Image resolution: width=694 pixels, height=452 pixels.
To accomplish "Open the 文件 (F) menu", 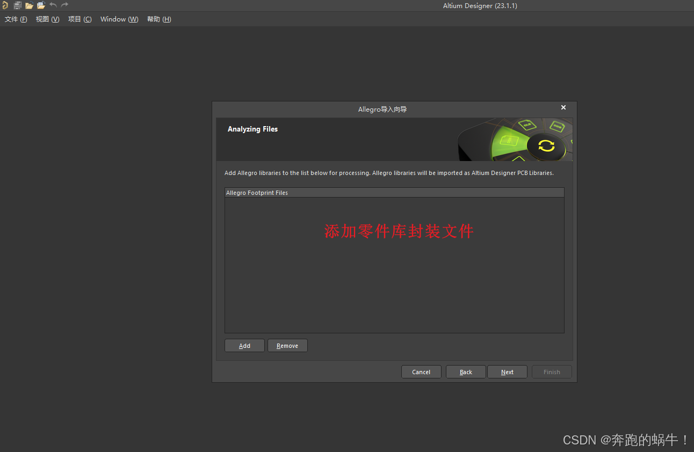I will 16,19.
